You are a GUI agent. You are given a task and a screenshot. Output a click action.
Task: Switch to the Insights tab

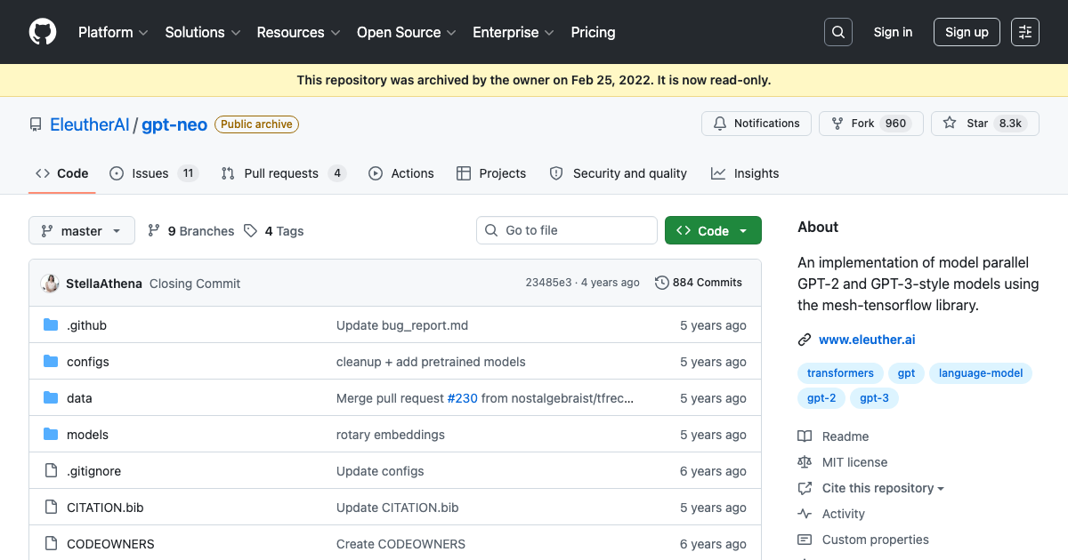tap(745, 173)
